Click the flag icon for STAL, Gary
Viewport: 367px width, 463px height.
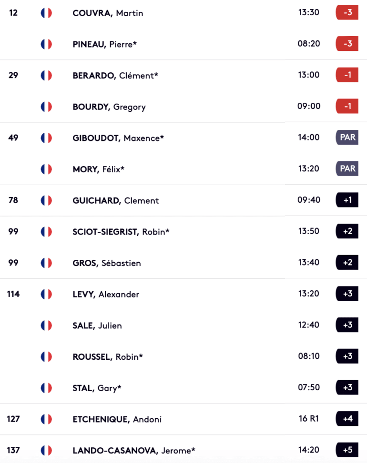pyautogui.click(x=46, y=388)
